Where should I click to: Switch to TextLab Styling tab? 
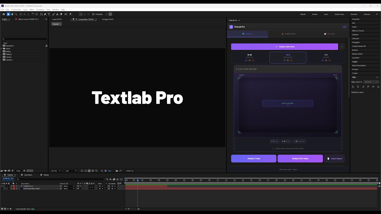(329, 34)
